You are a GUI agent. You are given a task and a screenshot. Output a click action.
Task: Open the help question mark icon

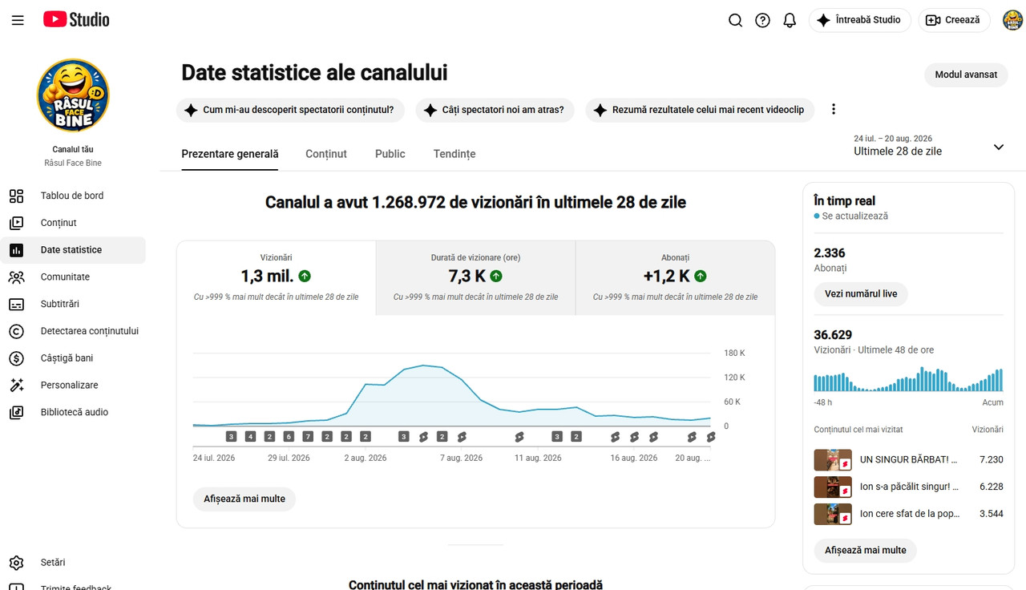coord(762,20)
